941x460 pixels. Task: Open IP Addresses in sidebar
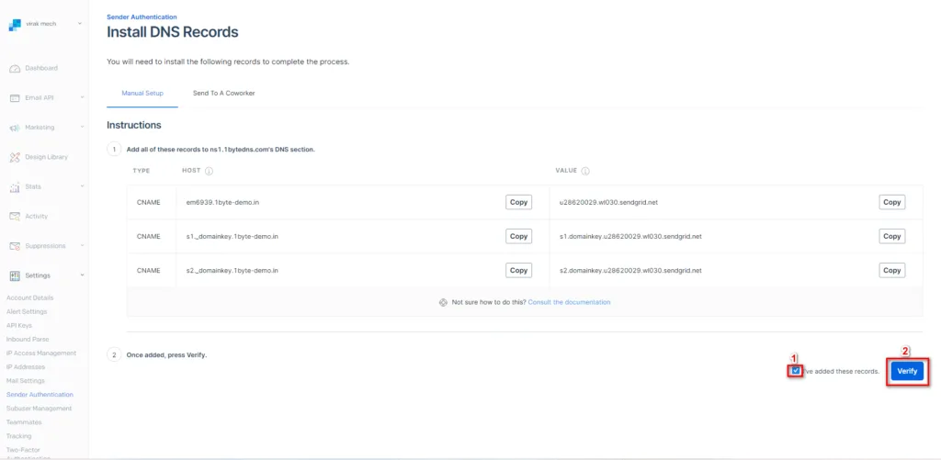(26, 367)
